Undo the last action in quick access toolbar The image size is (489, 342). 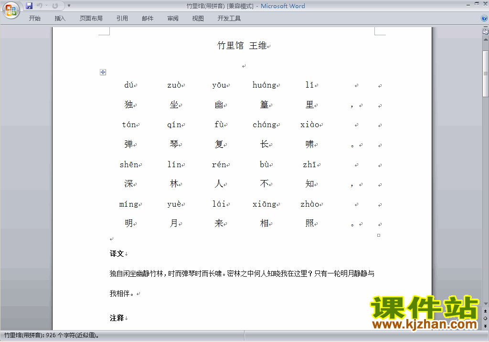pyautogui.click(x=39, y=6)
